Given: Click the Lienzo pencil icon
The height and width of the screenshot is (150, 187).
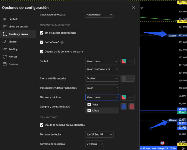Looking at the screenshot, I should click(4, 41).
